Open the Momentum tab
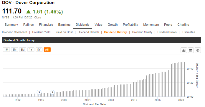This screenshot has height=107, width=205. click(x=151, y=25)
